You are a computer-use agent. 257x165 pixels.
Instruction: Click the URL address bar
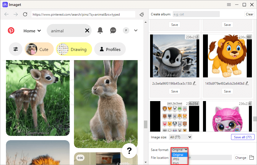[x=83, y=14]
